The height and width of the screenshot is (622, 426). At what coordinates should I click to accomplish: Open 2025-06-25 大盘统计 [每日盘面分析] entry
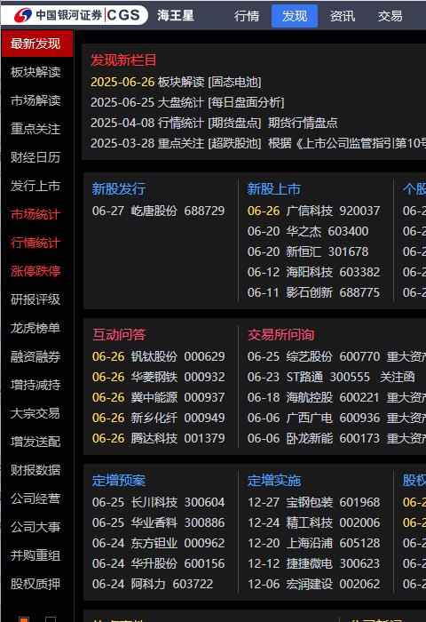[x=187, y=103]
